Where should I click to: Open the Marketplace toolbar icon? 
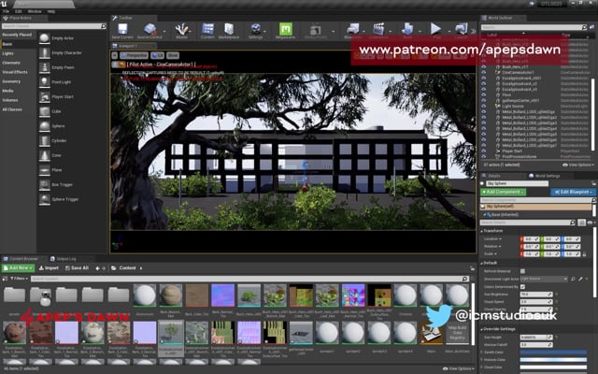coord(229,29)
